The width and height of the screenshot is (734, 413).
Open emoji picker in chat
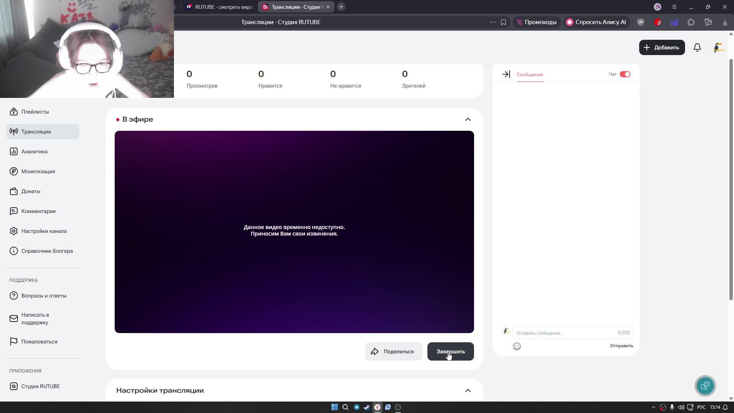517,346
